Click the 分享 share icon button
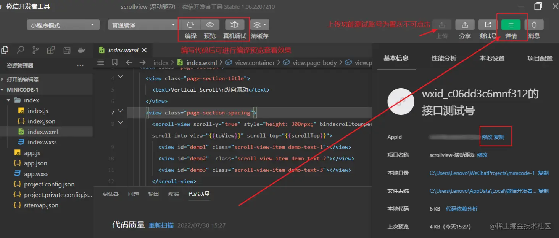The width and height of the screenshot is (559, 238). click(x=465, y=25)
